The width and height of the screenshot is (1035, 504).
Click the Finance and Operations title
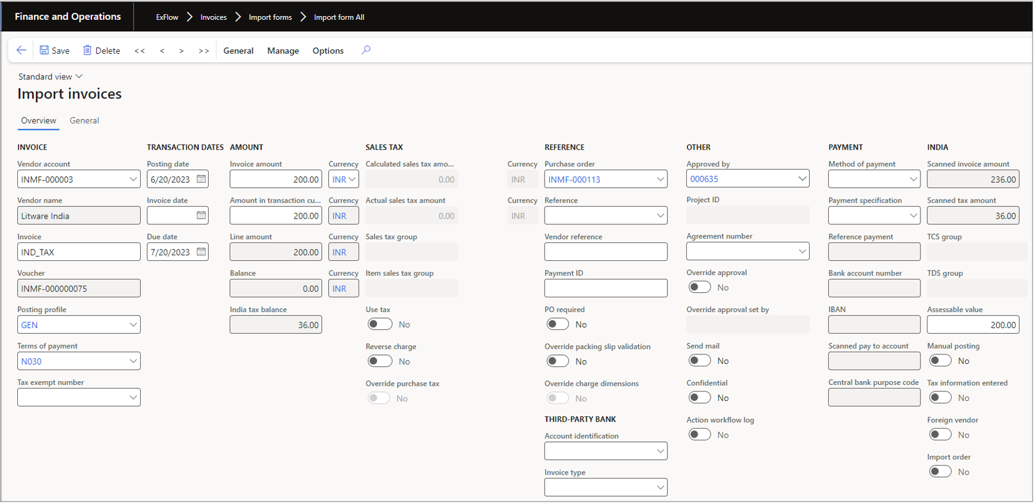68,17
